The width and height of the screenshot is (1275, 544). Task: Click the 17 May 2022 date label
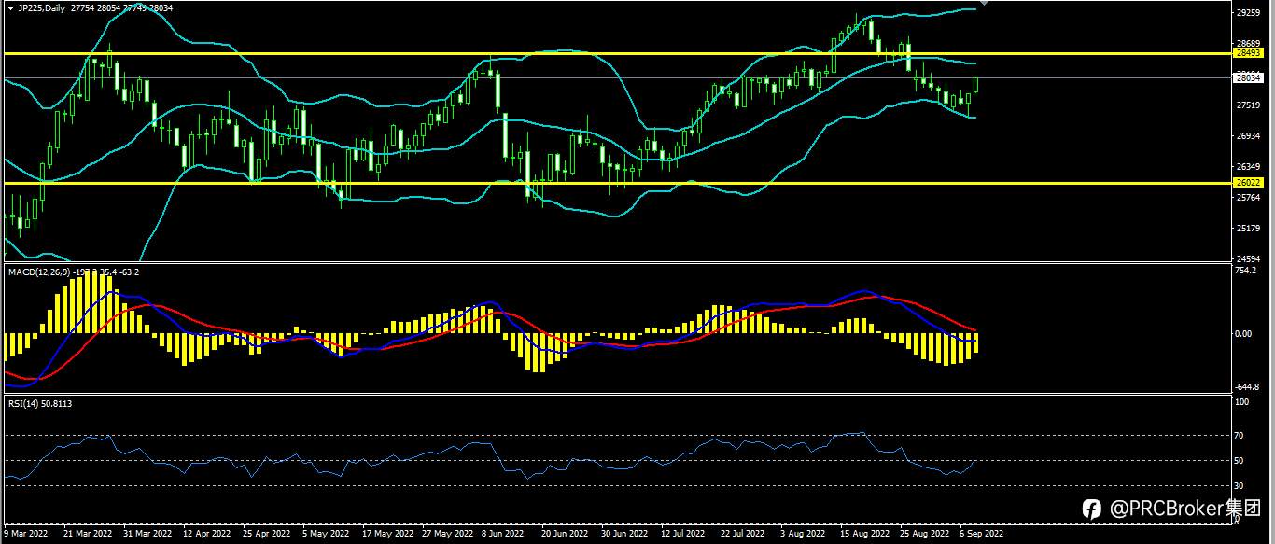point(386,535)
